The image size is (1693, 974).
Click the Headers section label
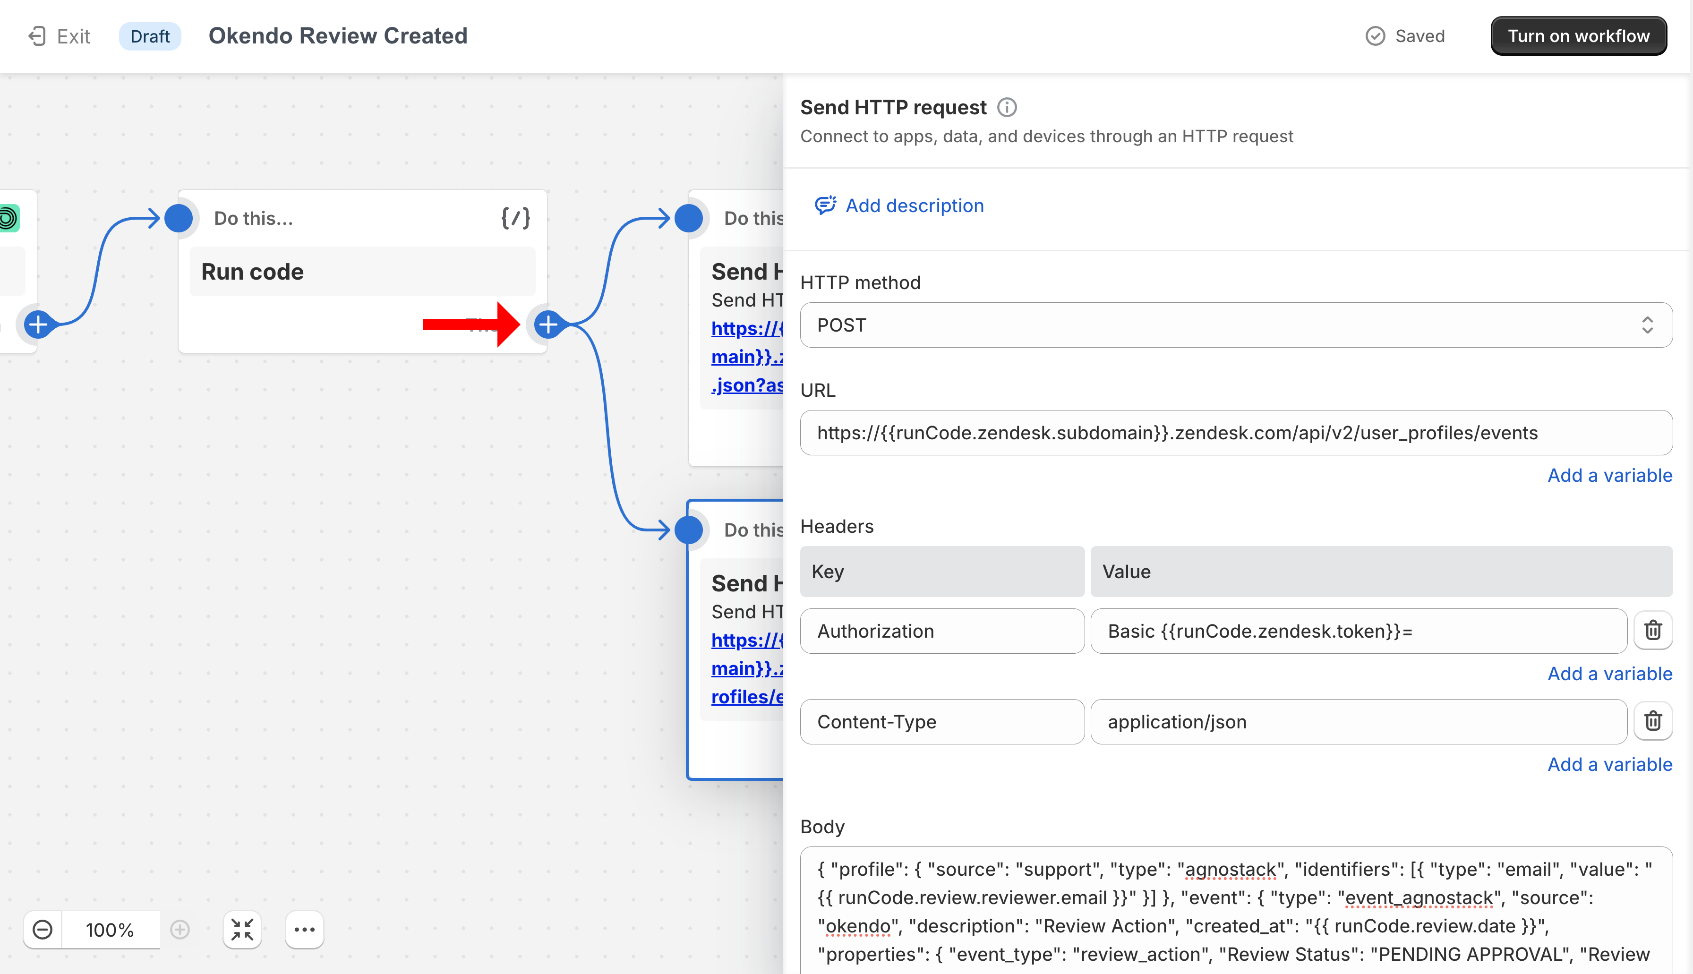click(837, 527)
